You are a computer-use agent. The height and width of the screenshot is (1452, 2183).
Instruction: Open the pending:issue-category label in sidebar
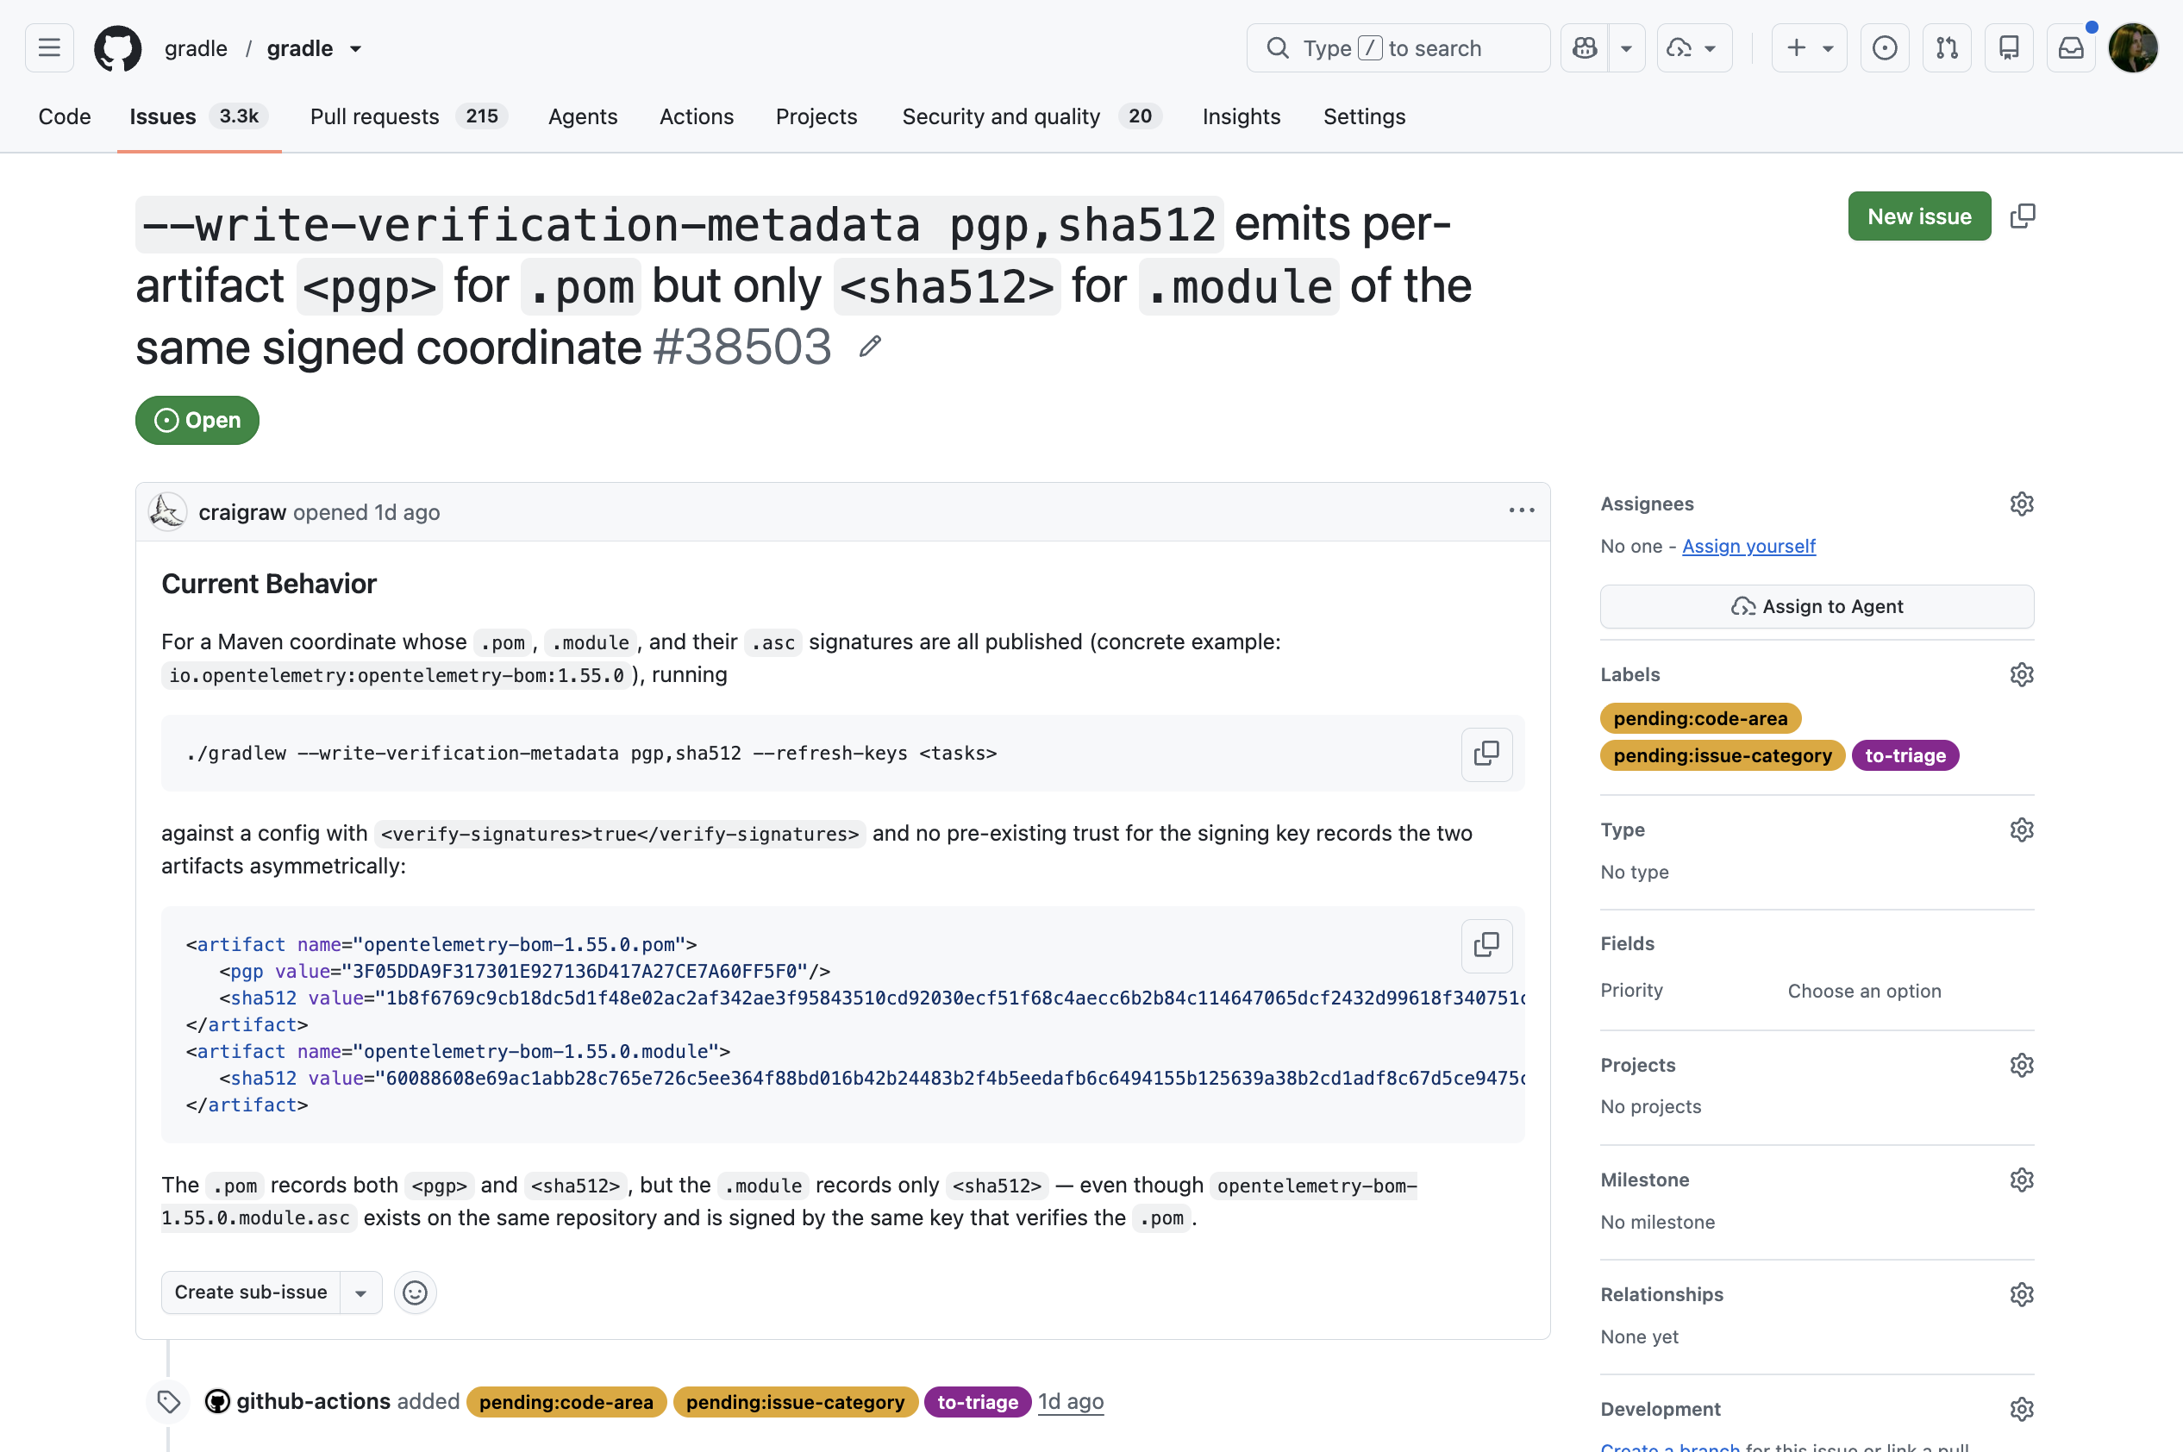[x=1722, y=755]
